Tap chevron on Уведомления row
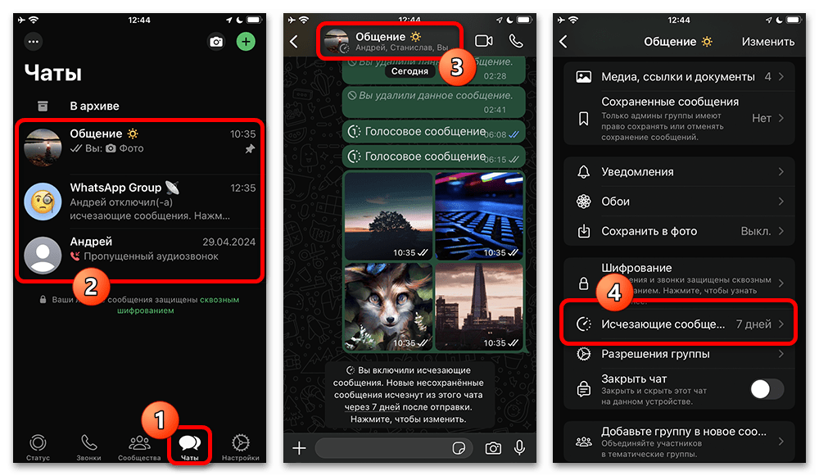 pyautogui.click(x=781, y=172)
